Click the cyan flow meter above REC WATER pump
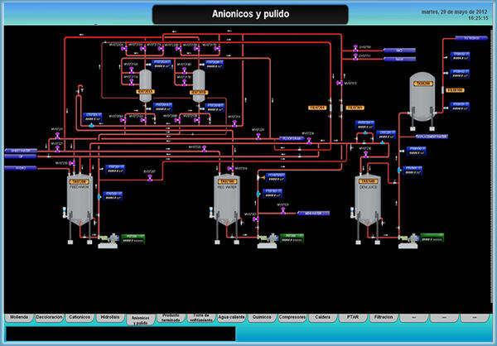 (258, 194)
